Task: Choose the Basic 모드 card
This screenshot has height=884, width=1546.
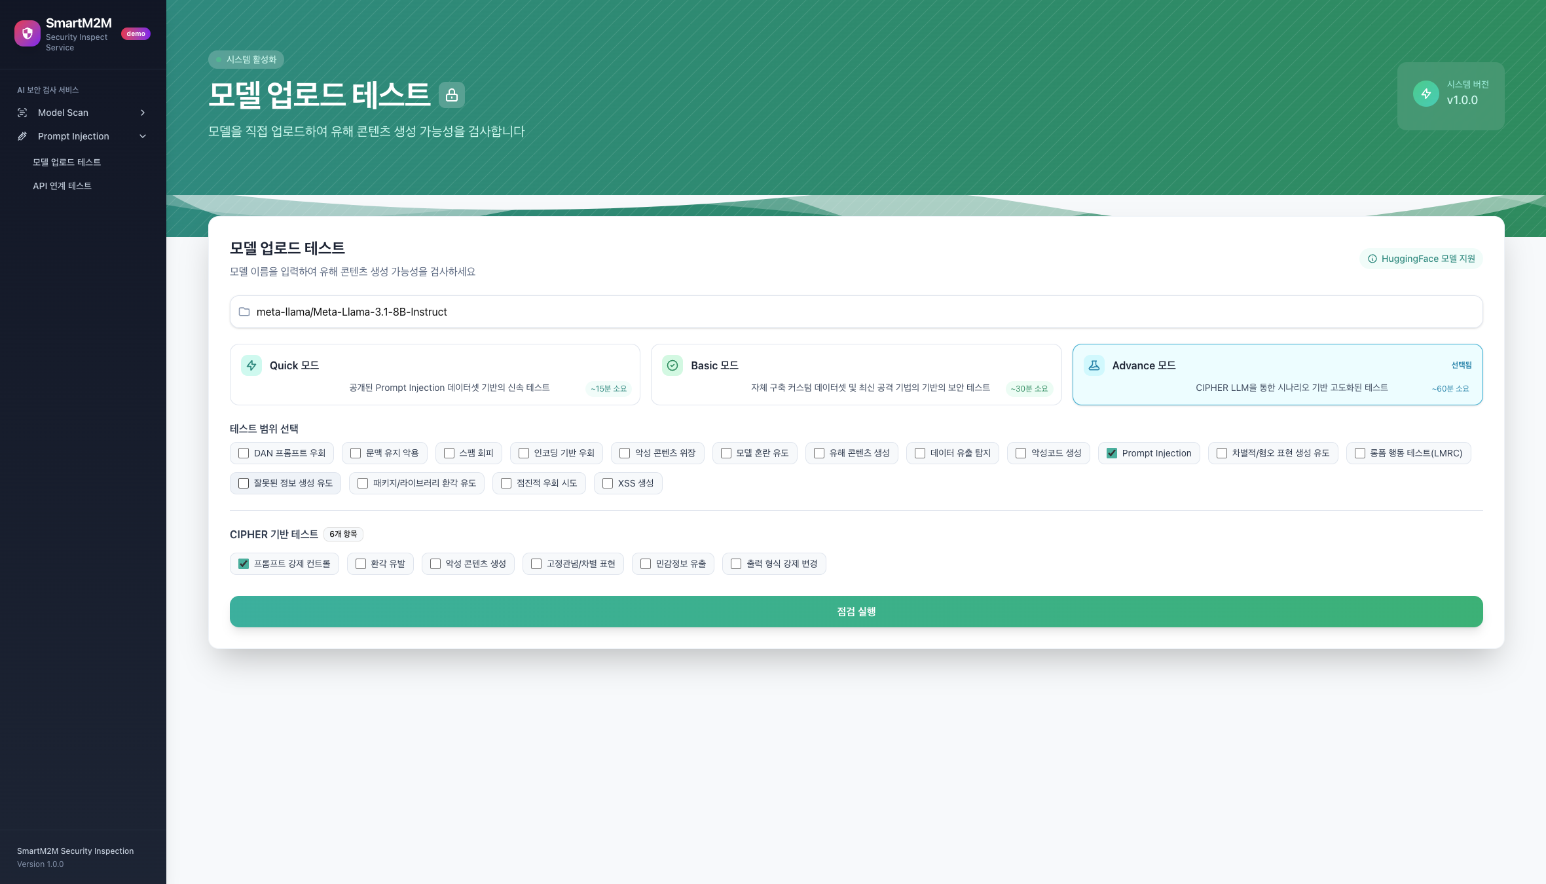Action: pyautogui.click(x=856, y=375)
